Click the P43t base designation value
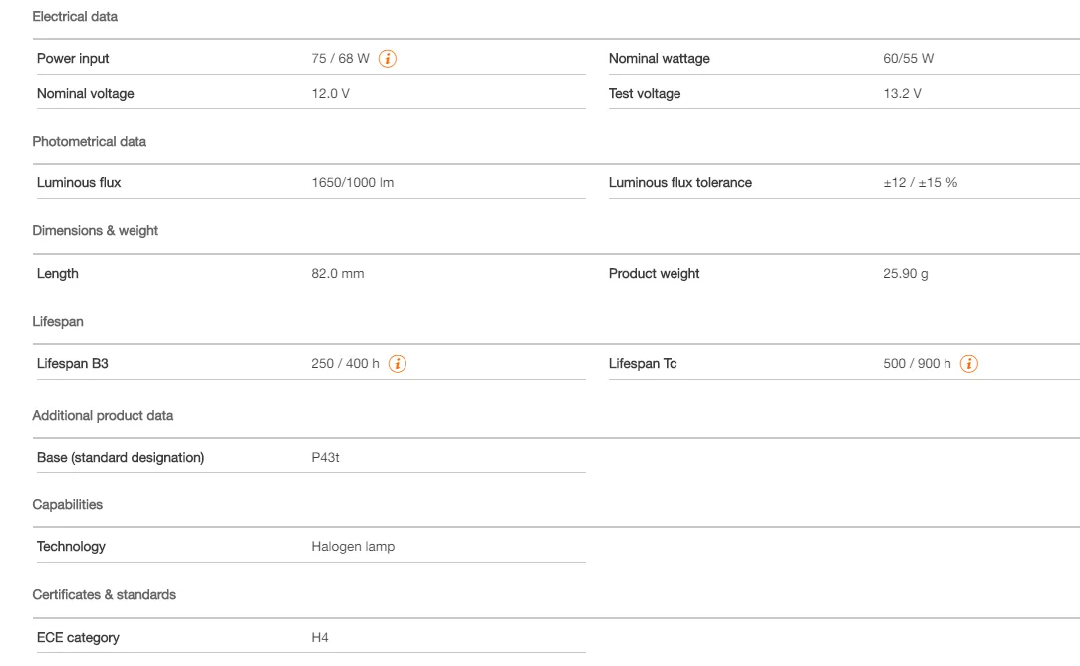 [326, 458]
